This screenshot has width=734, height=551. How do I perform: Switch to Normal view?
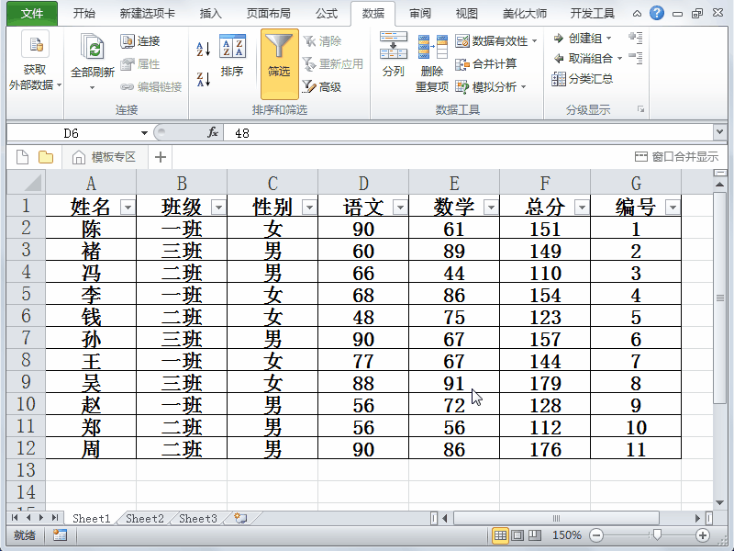click(x=500, y=535)
